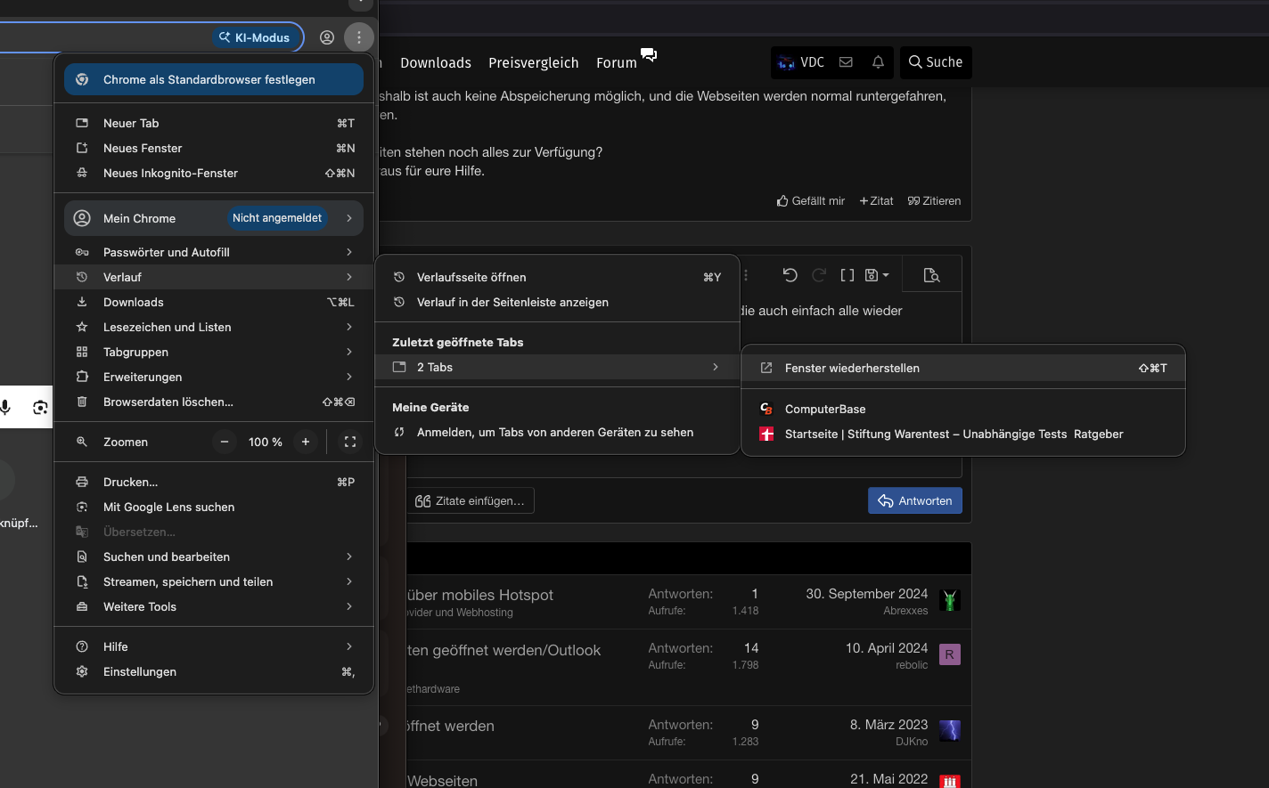Expand Lesezeichen und Listen submenu
The height and width of the screenshot is (788, 1269).
point(214,327)
